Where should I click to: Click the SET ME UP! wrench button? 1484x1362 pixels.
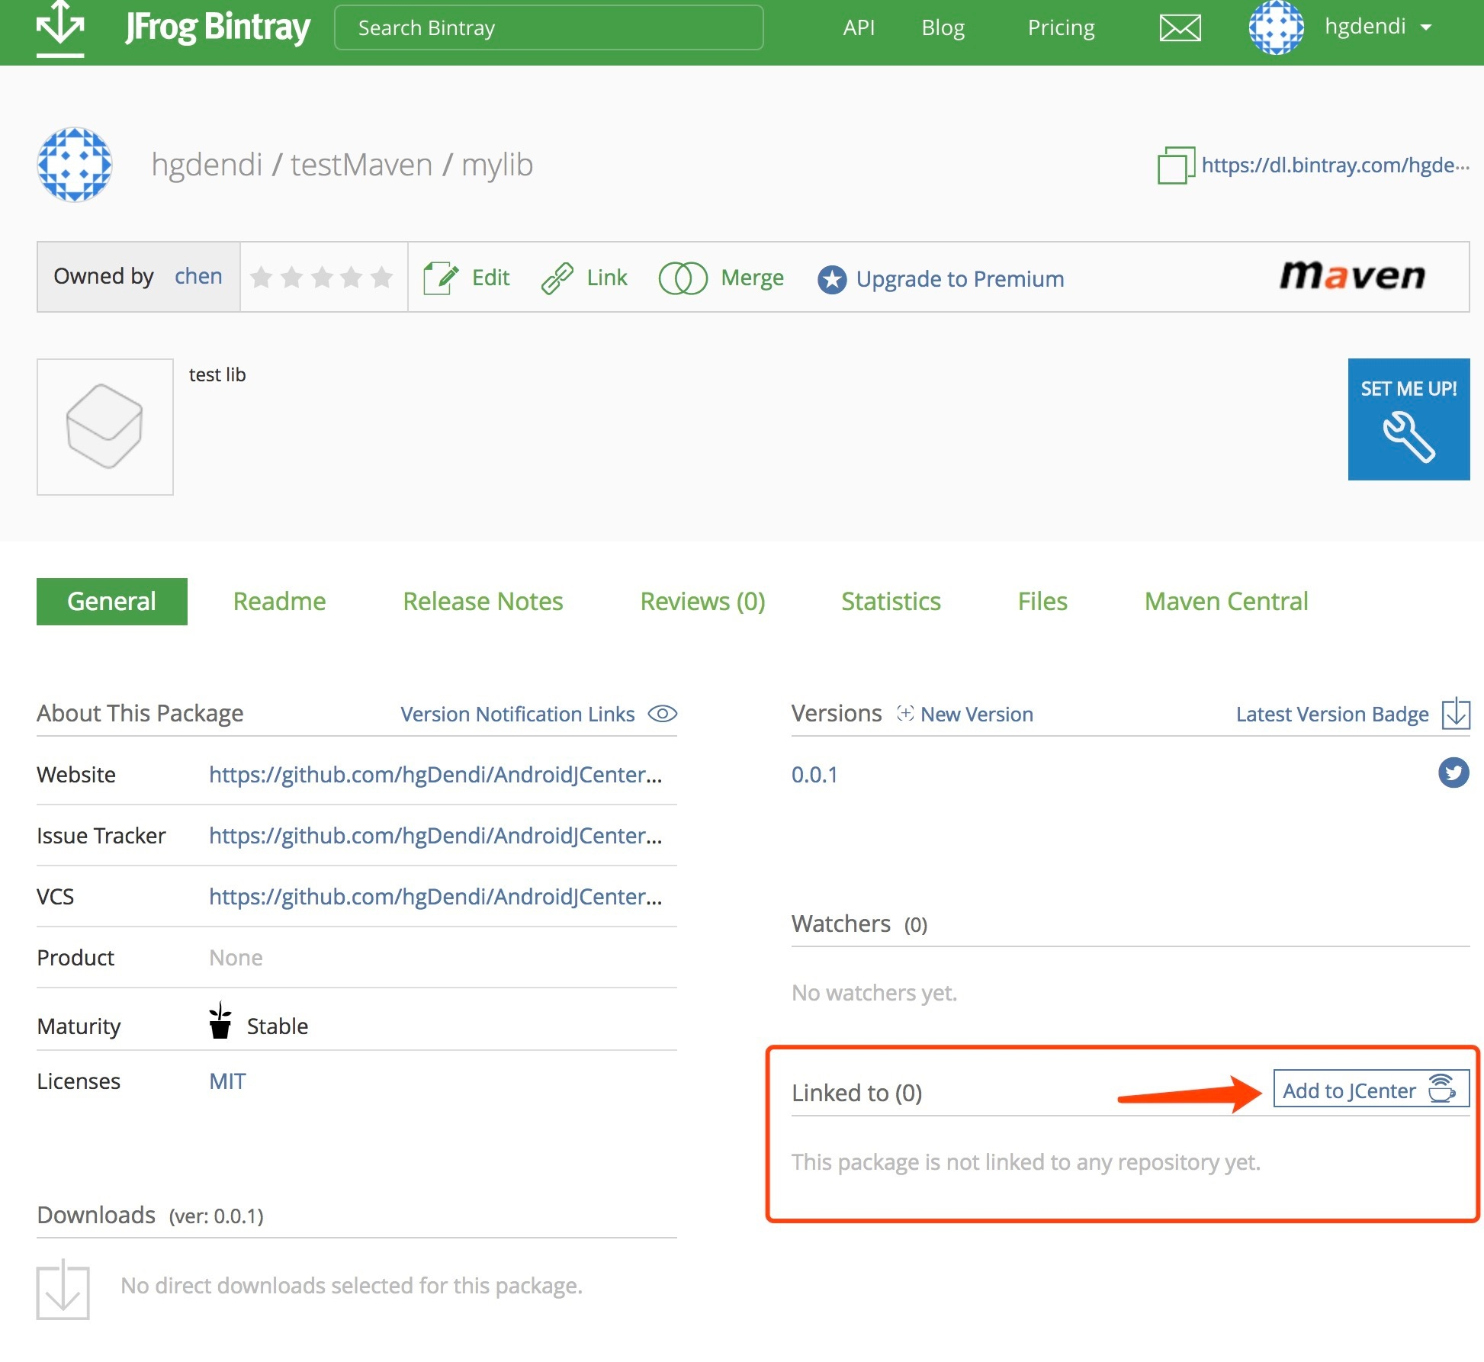pos(1408,419)
